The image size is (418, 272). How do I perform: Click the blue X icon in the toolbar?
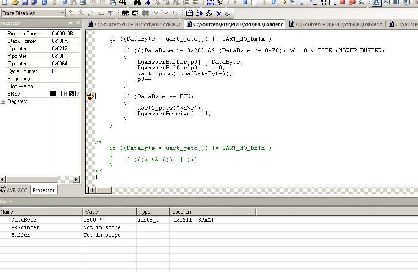[x=219, y=14]
